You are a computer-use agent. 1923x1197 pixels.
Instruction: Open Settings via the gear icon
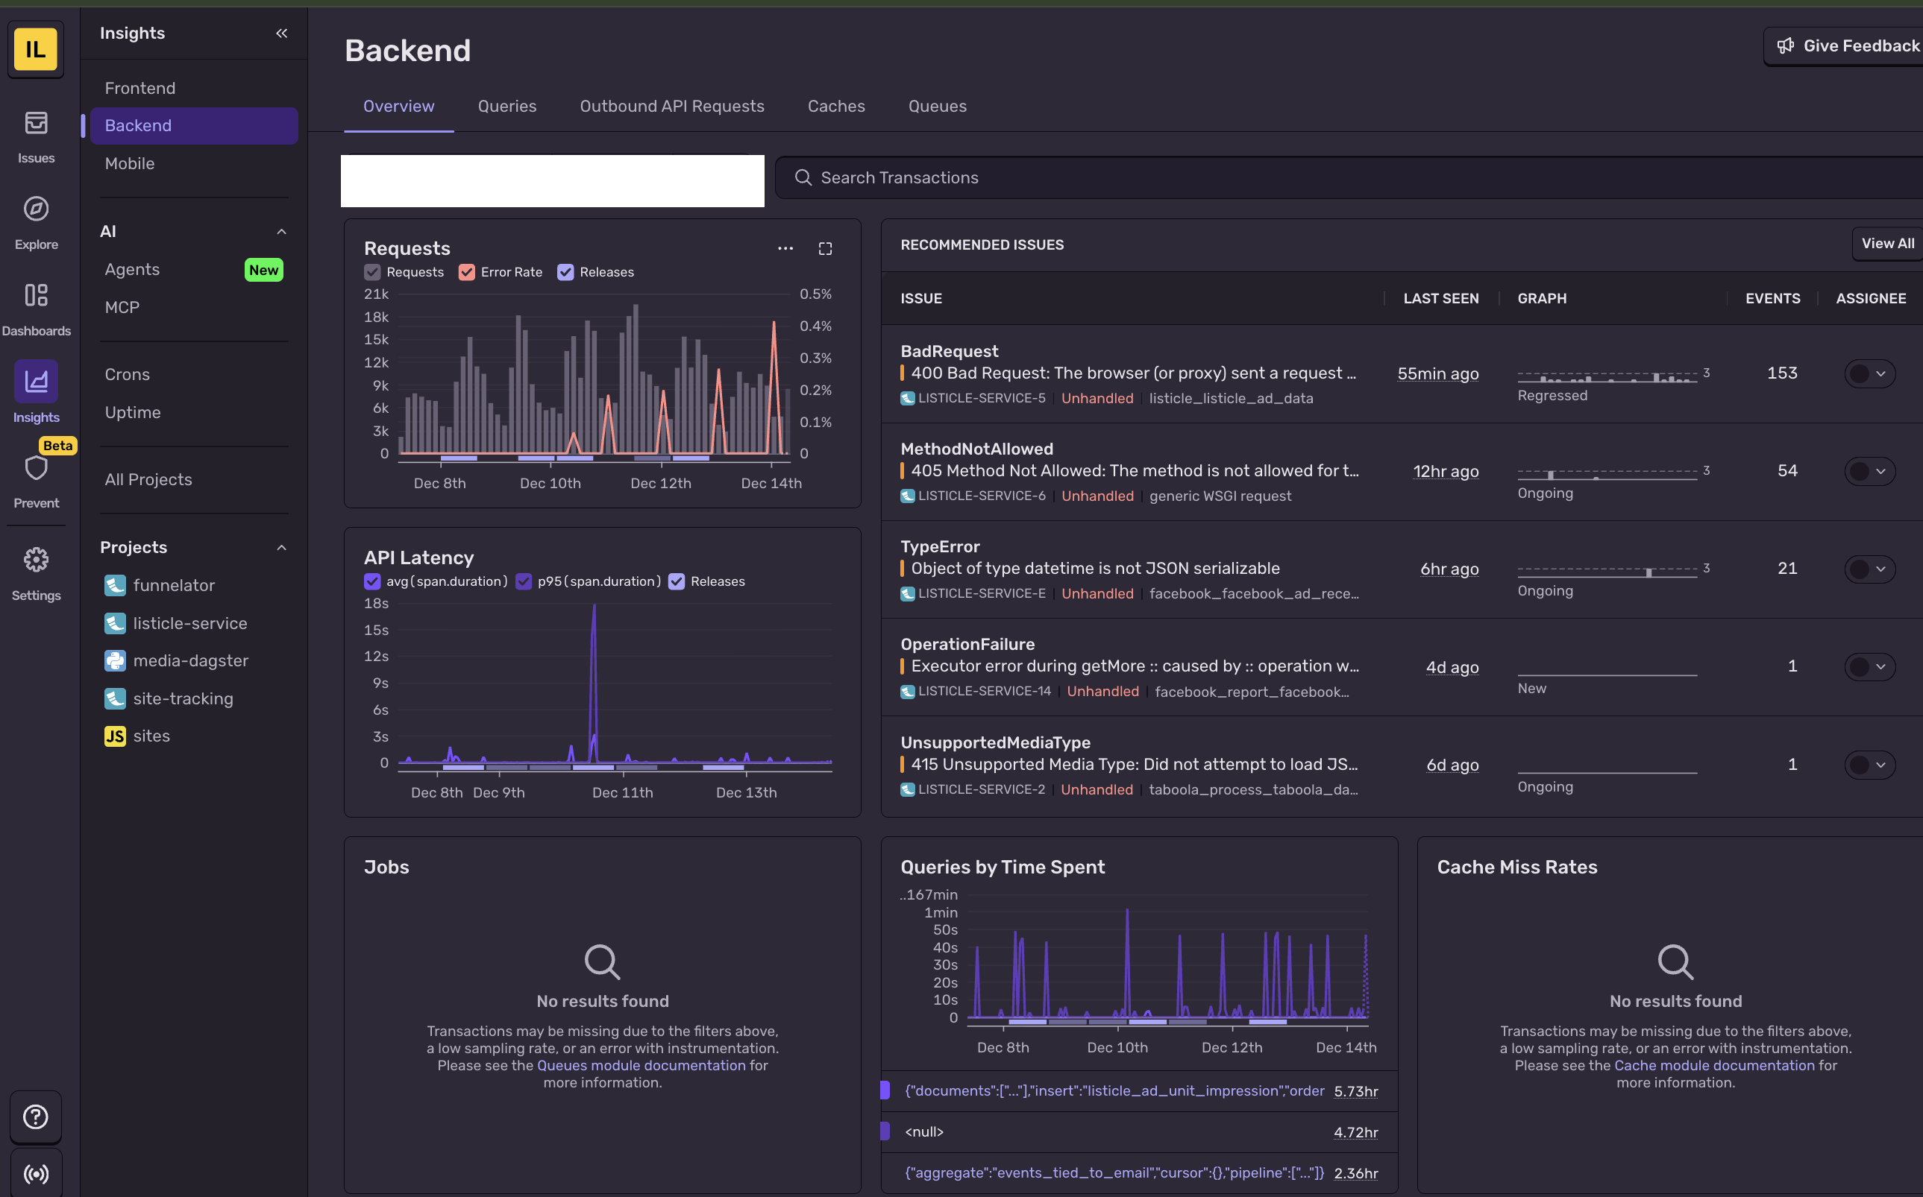(x=36, y=560)
